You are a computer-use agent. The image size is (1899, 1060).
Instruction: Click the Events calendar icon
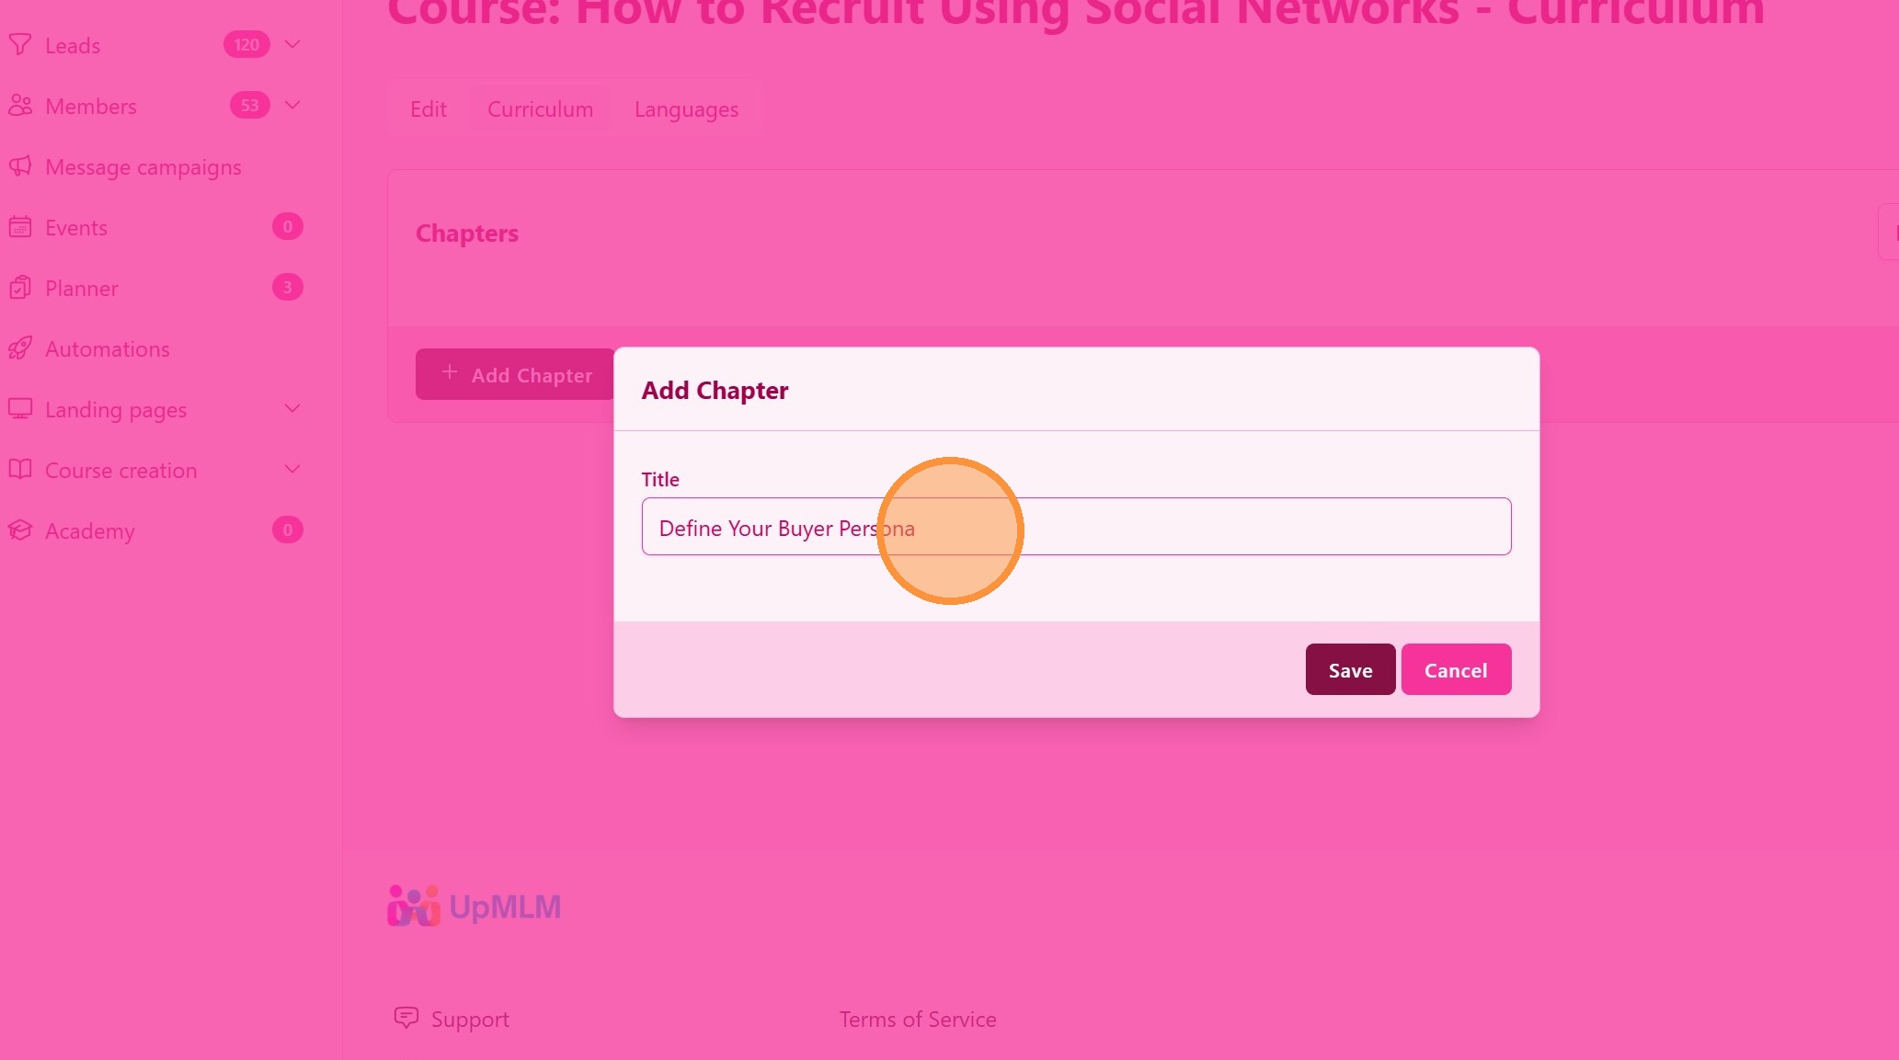coord(20,227)
